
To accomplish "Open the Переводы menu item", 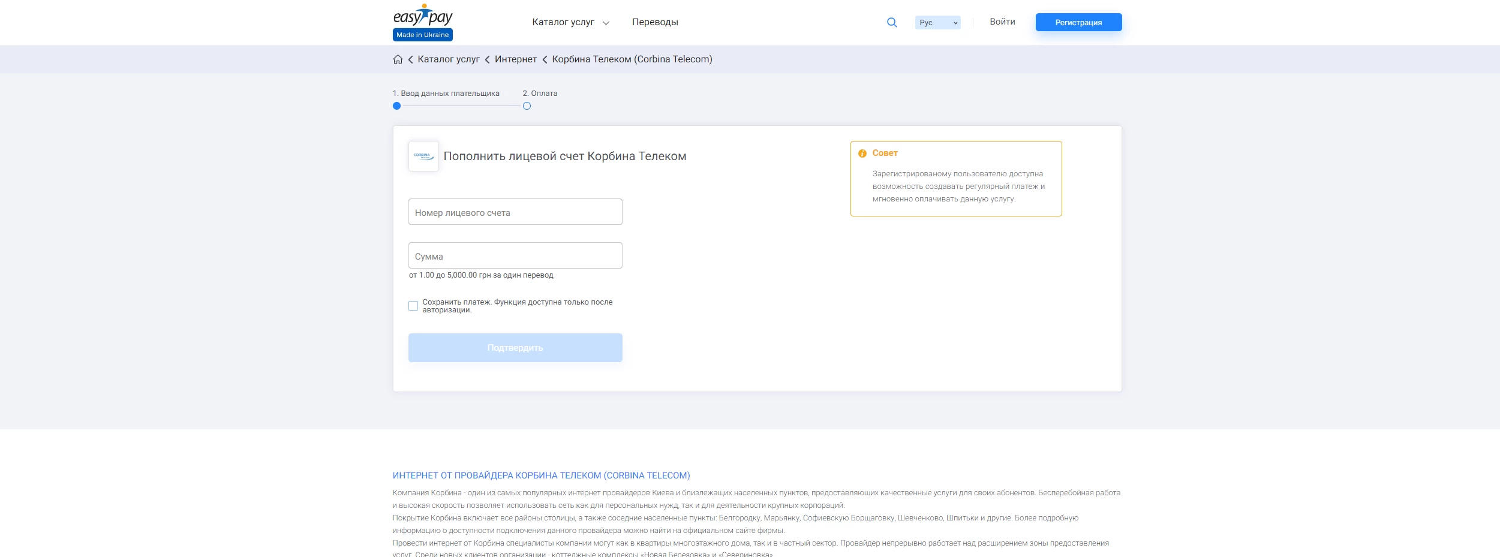I will 655,22.
